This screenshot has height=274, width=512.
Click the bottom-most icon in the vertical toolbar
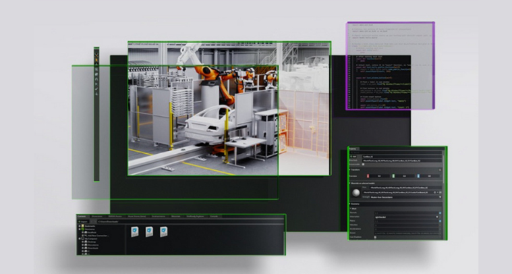(96, 94)
